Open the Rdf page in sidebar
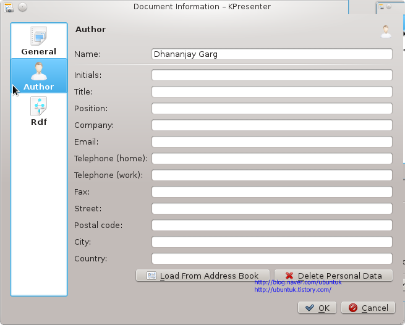Image resolution: width=405 pixels, height=325 pixels. [39, 111]
